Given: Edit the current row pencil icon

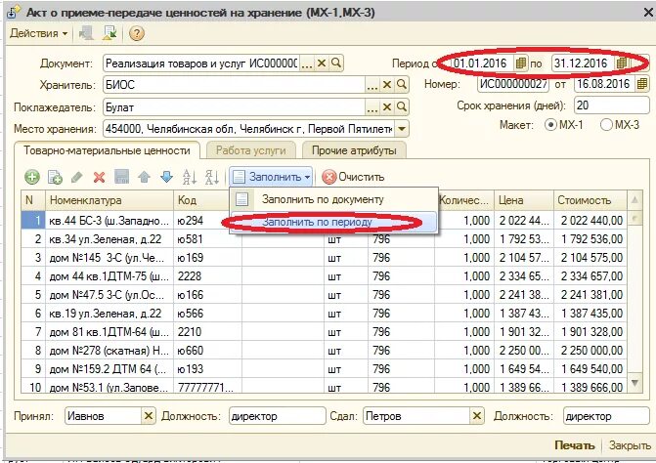Looking at the screenshot, I should (77, 177).
